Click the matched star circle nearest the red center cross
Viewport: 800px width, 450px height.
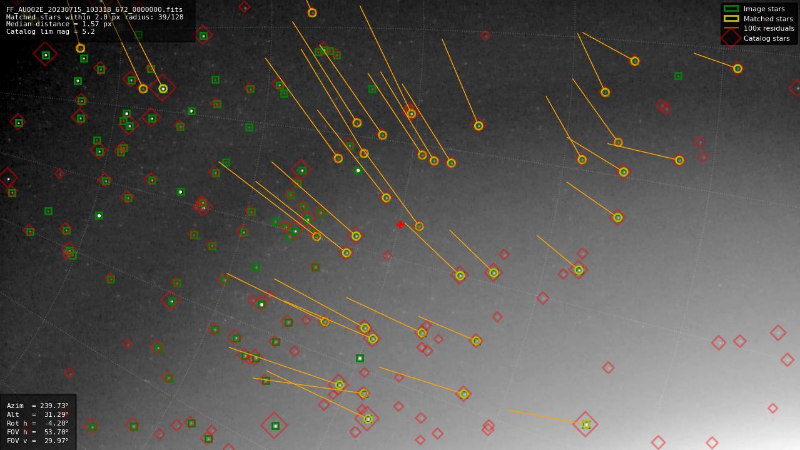click(419, 227)
